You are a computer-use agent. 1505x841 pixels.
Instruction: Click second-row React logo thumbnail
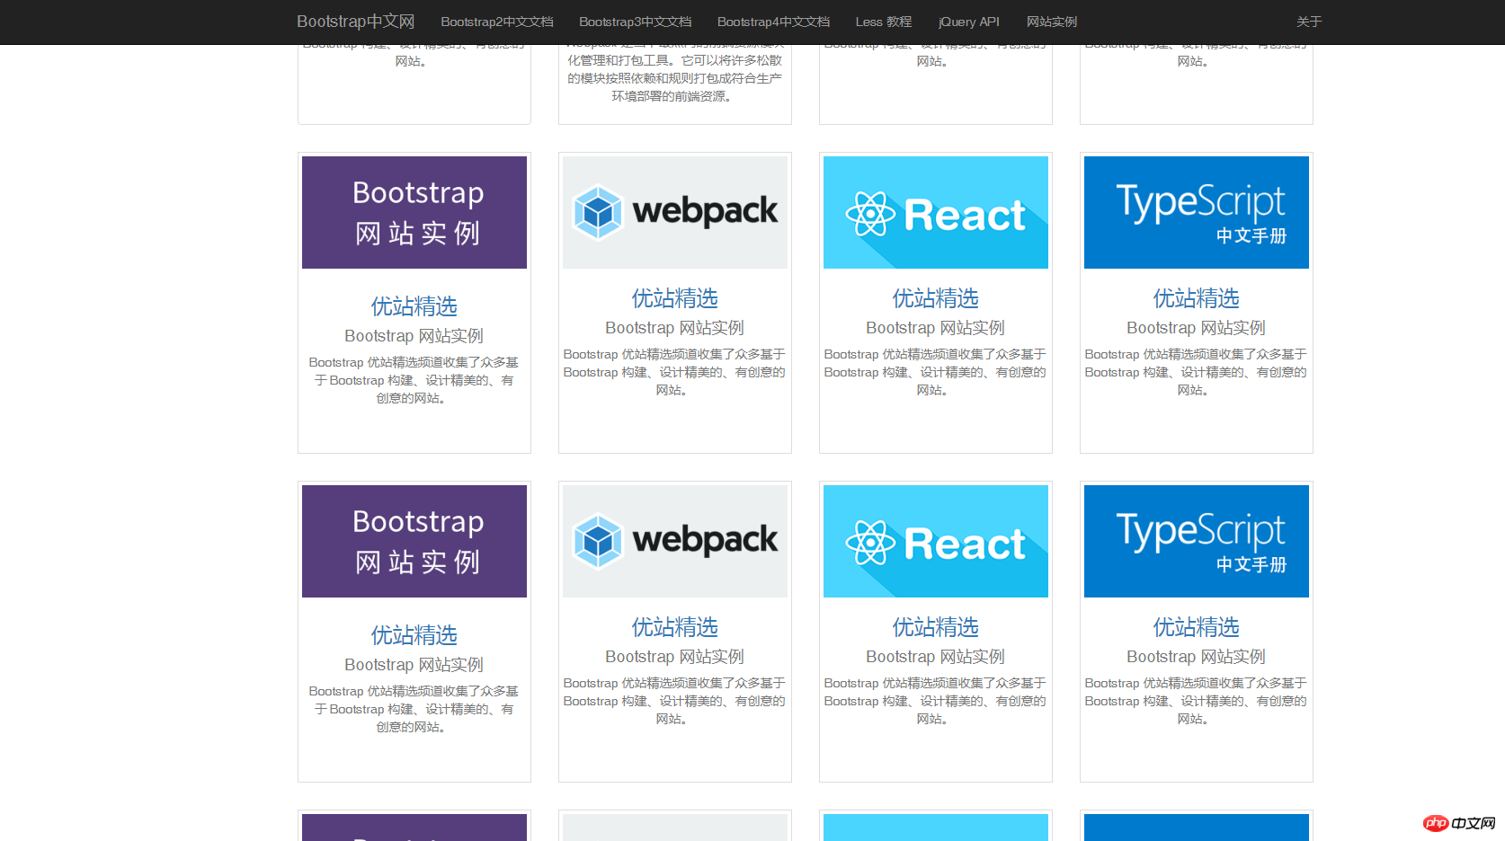tap(936, 212)
